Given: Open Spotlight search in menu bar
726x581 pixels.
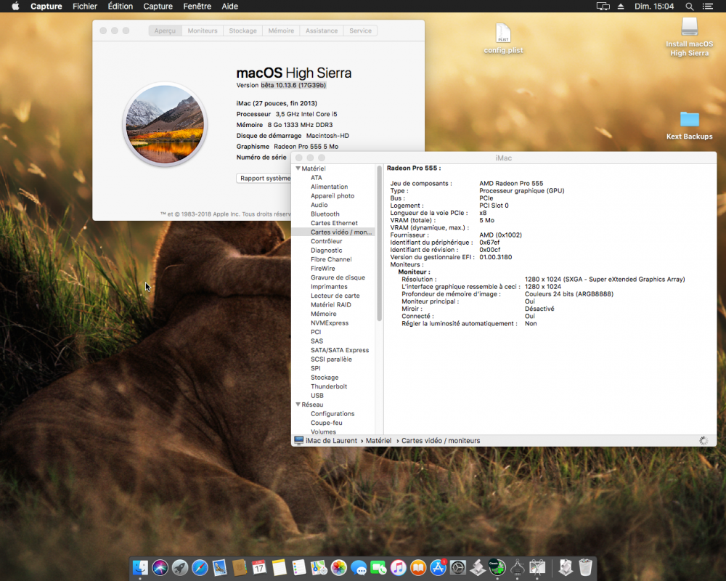Looking at the screenshot, I should tap(690, 7).
